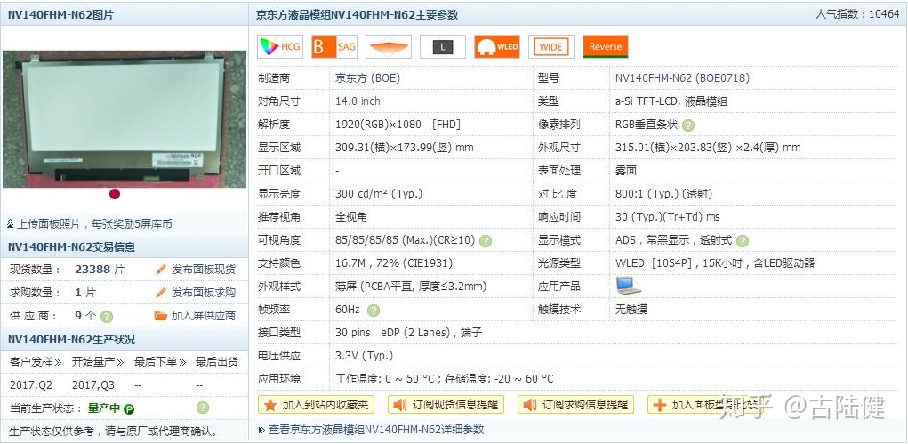Click green P status icon near 量产中

click(130, 408)
